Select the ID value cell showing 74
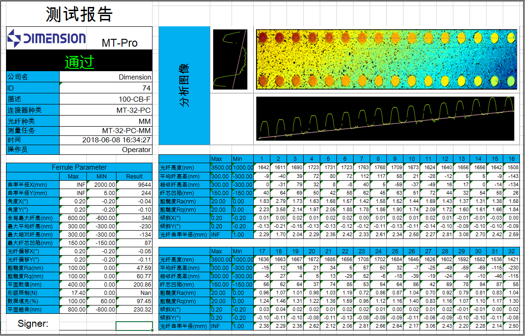This screenshot has width=525, height=336. 105,88
